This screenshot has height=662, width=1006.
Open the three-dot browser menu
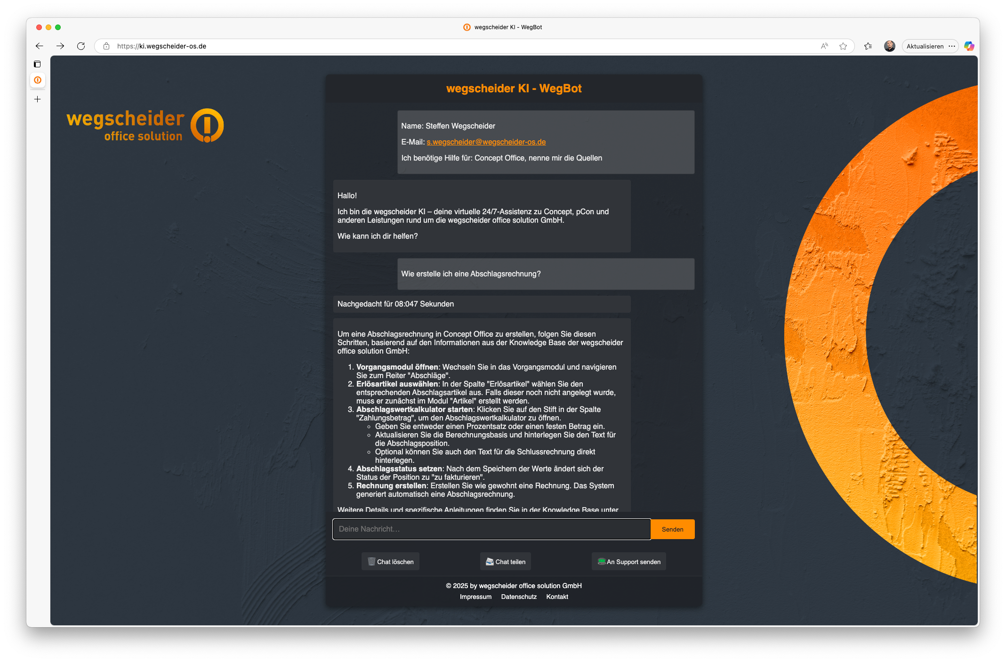click(952, 46)
